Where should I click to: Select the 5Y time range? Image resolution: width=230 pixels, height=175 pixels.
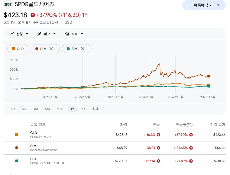pos(83,109)
